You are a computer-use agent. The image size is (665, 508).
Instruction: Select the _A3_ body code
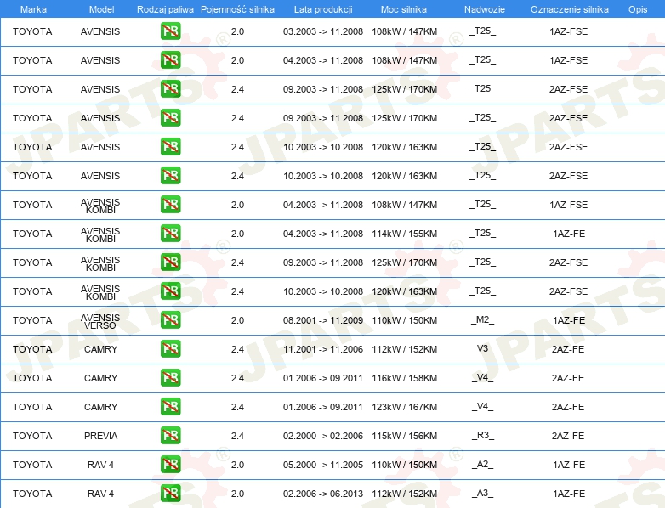[483, 494]
